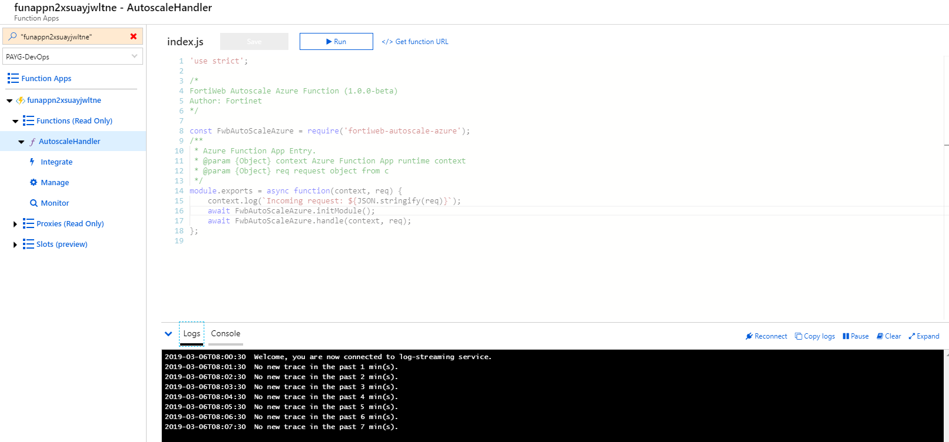949x442 pixels.
Task: Open the Monitor section
Action: tap(55, 203)
